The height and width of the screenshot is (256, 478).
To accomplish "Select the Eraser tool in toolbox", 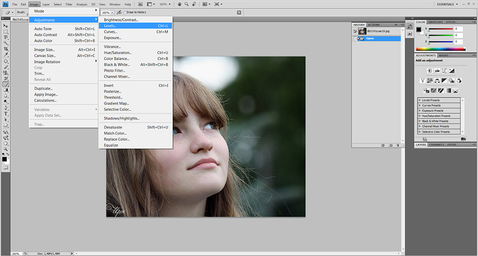I will click(6, 84).
